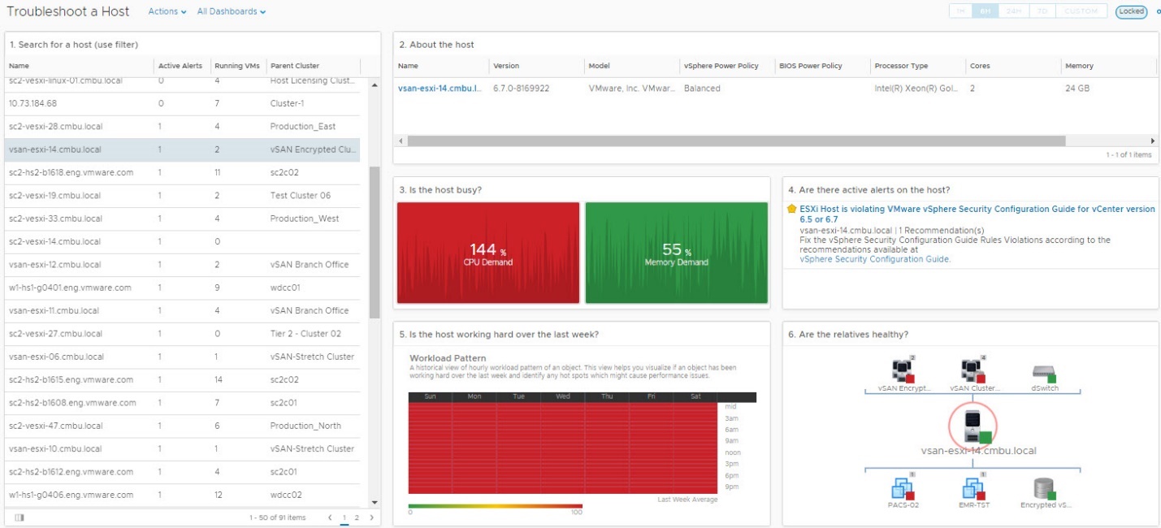Open the Actions dropdown
The height and width of the screenshot is (528, 1161).
coord(167,11)
